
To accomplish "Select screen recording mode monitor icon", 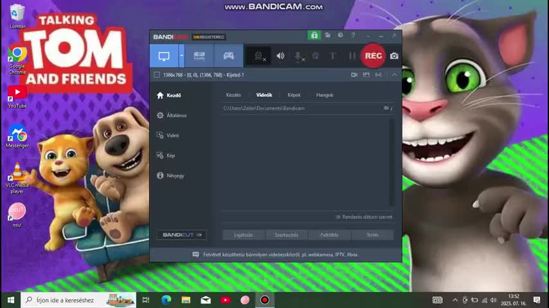I will (164, 56).
